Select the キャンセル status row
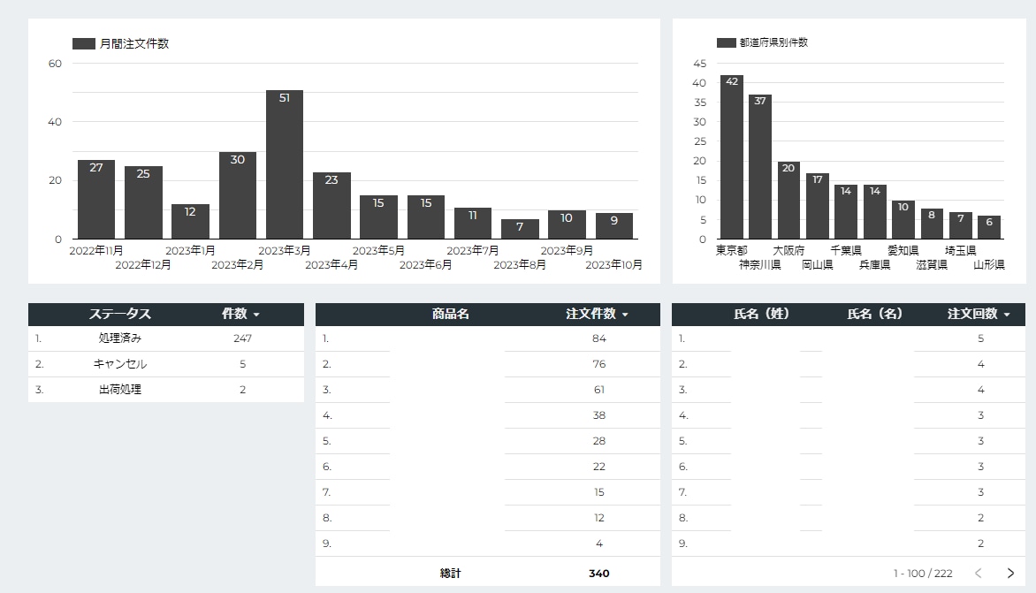Viewport: 1036px width, 593px height. pos(166,364)
